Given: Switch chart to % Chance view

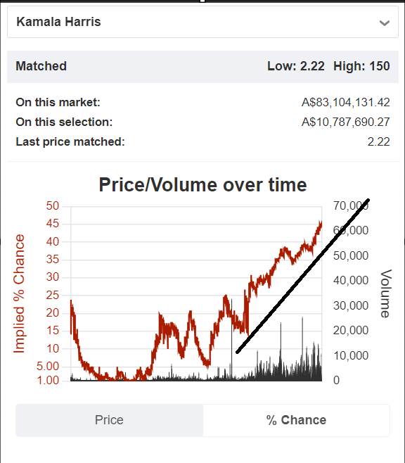Looking at the screenshot, I should click(x=296, y=420).
